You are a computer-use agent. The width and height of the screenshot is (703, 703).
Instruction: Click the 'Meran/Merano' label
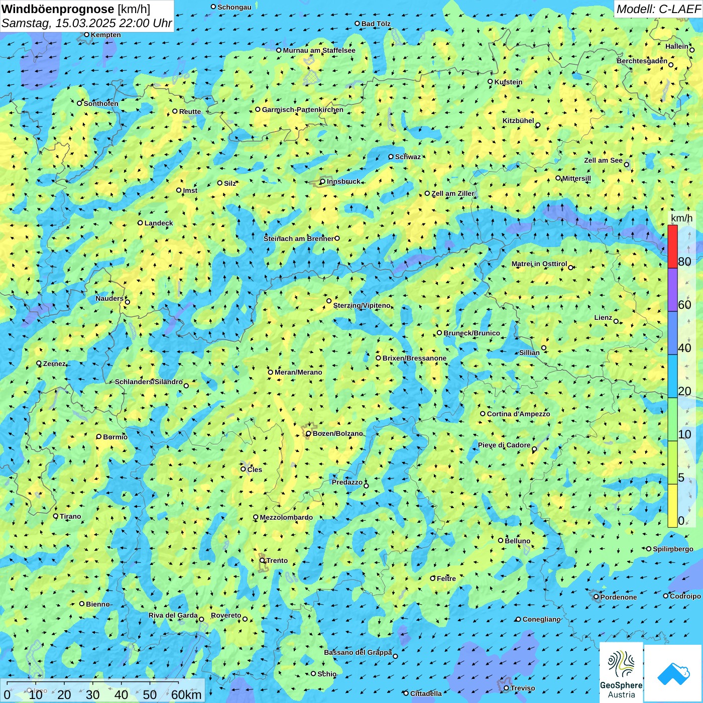pyautogui.click(x=298, y=372)
